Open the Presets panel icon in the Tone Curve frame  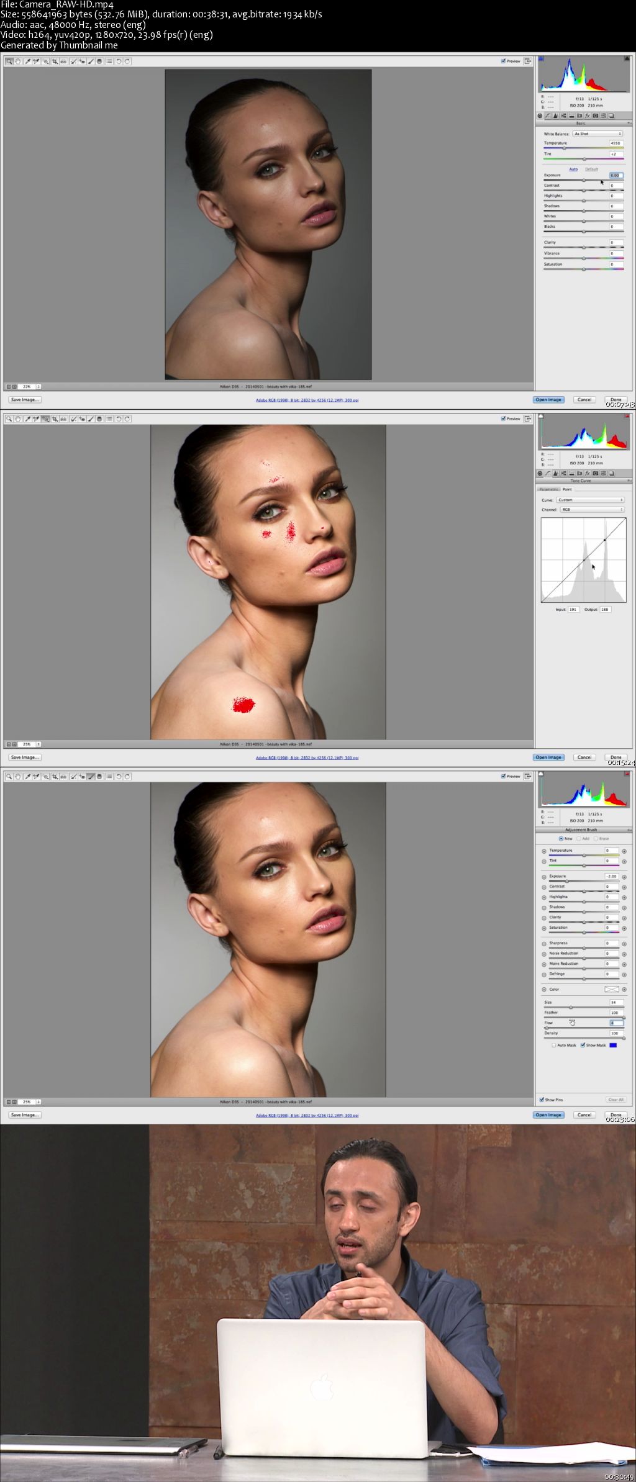[x=603, y=473]
